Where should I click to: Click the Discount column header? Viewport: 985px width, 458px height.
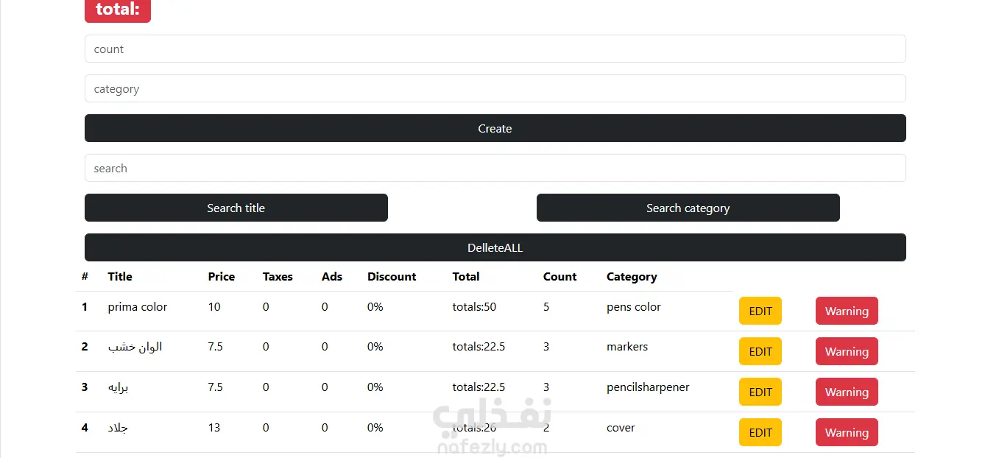click(x=392, y=277)
